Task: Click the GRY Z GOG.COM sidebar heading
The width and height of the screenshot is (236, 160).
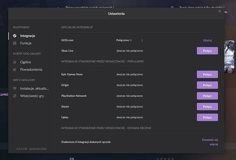Action: pos(24,80)
